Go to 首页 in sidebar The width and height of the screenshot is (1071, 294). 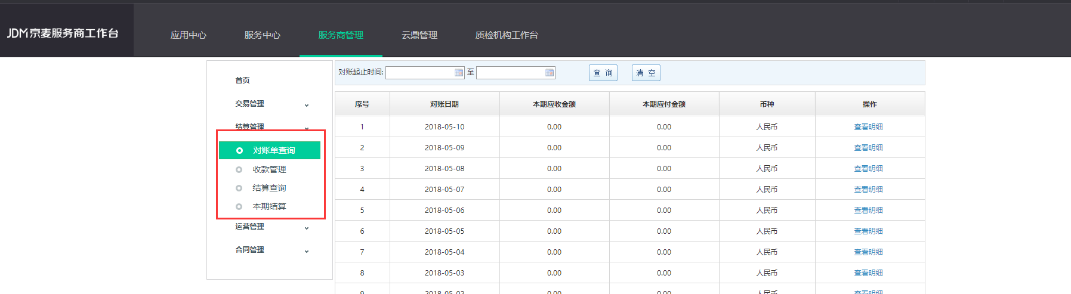(243, 80)
